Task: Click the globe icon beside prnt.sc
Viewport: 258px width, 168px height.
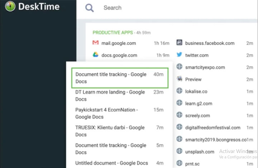Action: tap(180, 163)
